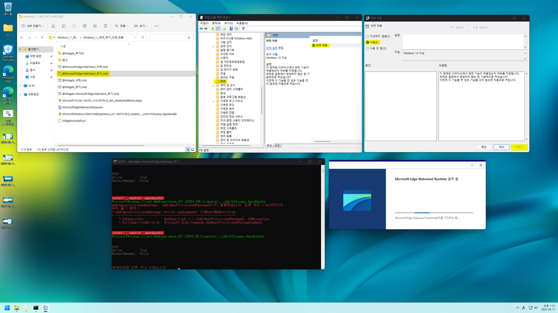This screenshot has height=313, width=558.
Task: Expand the '생체 인식' policy folder
Action: click(x=213, y=47)
